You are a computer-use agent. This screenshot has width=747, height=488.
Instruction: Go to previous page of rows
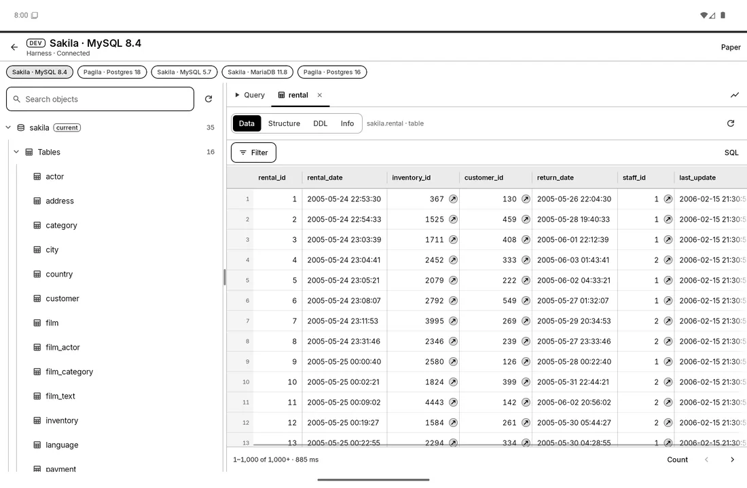[706, 460]
